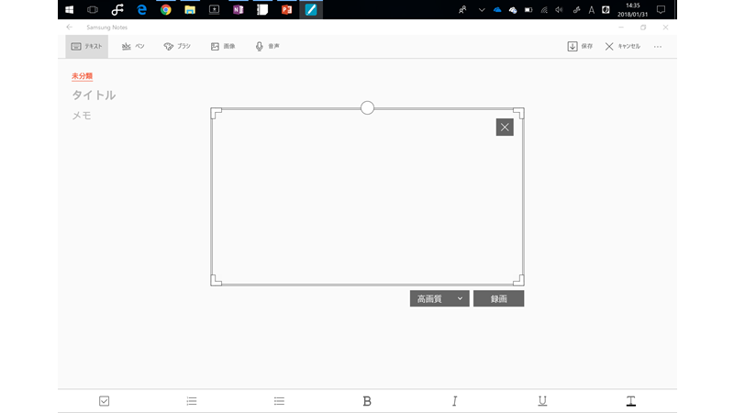Viewport: 734px width, 413px height.
Task: Open Task View in the taskbar
Action: [x=93, y=10]
